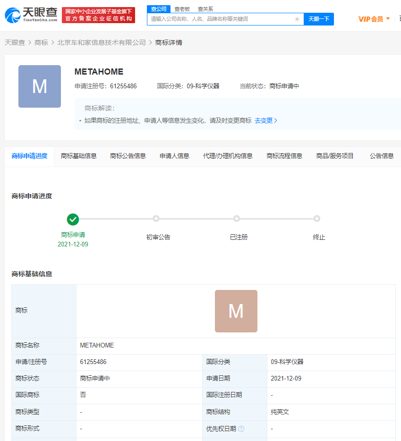Click the blue METAHOME trademark thumbnail
This screenshot has width=401, height=441.
(40, 86)
